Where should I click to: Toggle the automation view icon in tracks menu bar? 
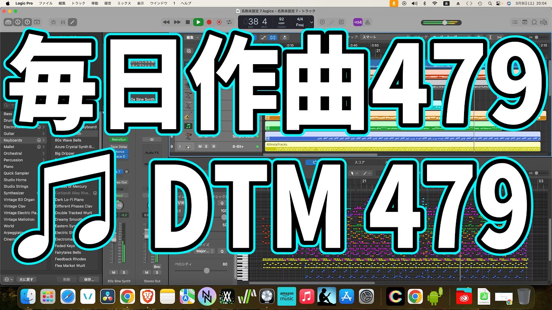263,37
